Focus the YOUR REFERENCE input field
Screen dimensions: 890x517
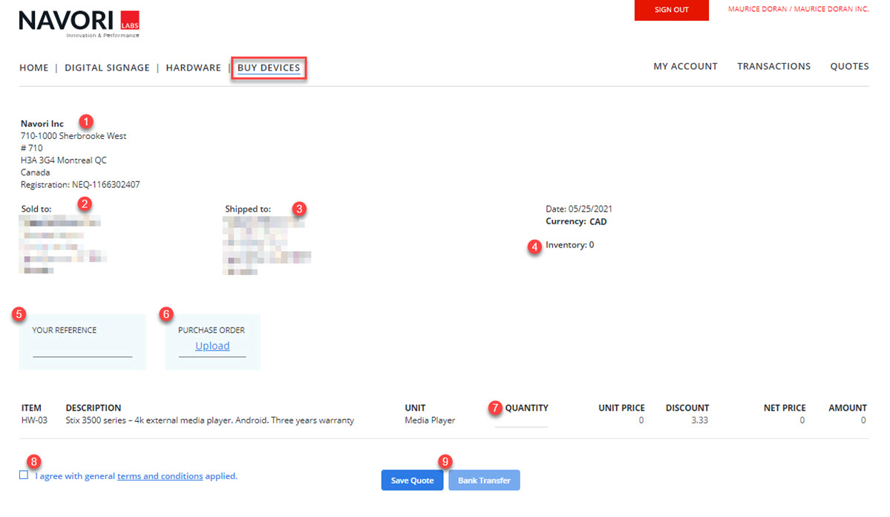pyautogui.click(x=82, y=349)
